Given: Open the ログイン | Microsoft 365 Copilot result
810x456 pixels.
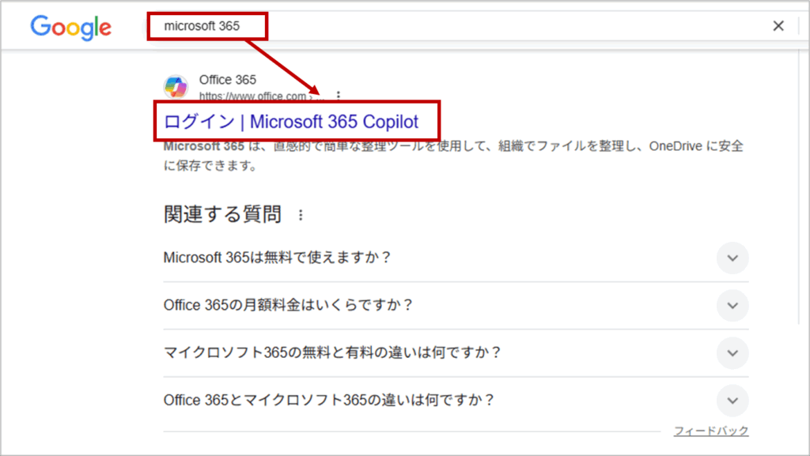Looking at the screenshot, I should click(290, 122).
